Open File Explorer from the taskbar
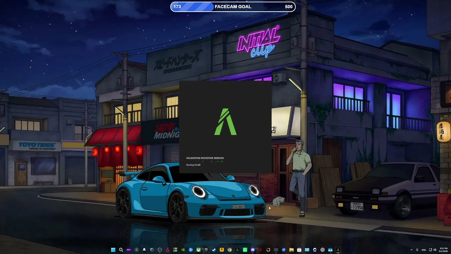Image resolution: width=451 pixels, height=254 pixels. click(291, 250)
